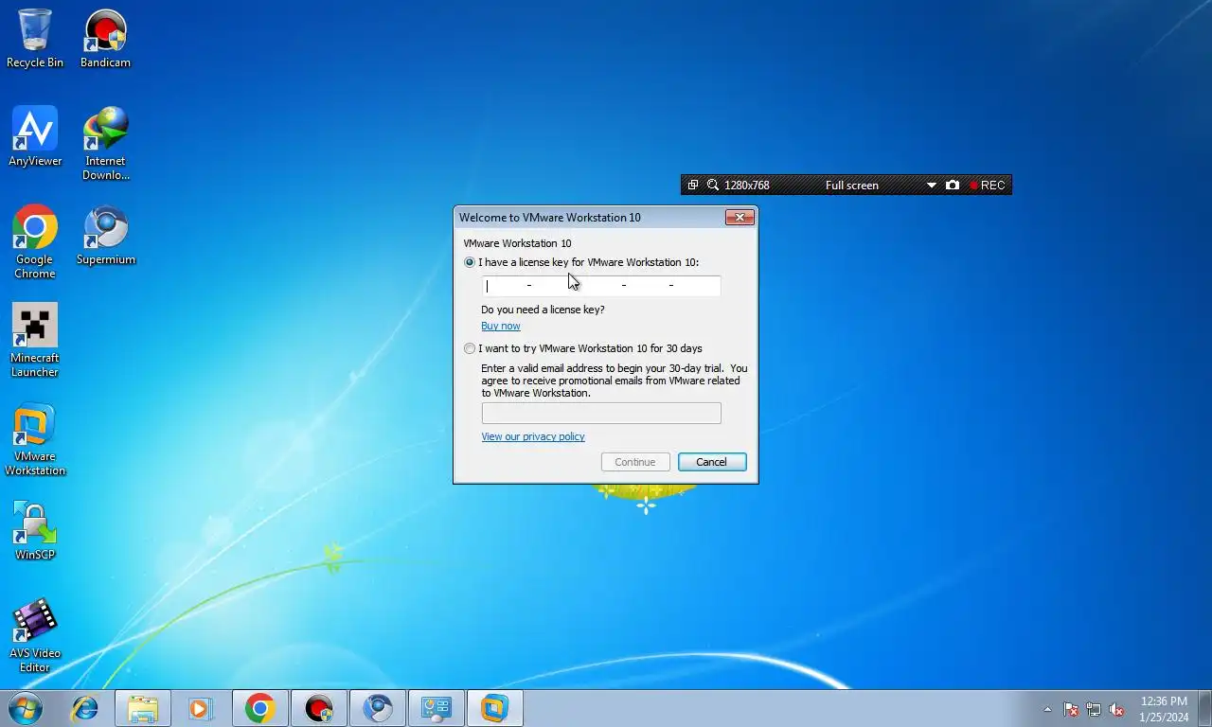The image size is (1212, 727).
Task: Open the AnyViewer desktop shortcut
Action: pyautogui.click(x=35, y=137)
